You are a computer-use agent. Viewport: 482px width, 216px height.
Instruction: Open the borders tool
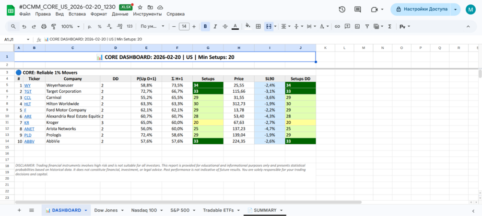[259, 27]
